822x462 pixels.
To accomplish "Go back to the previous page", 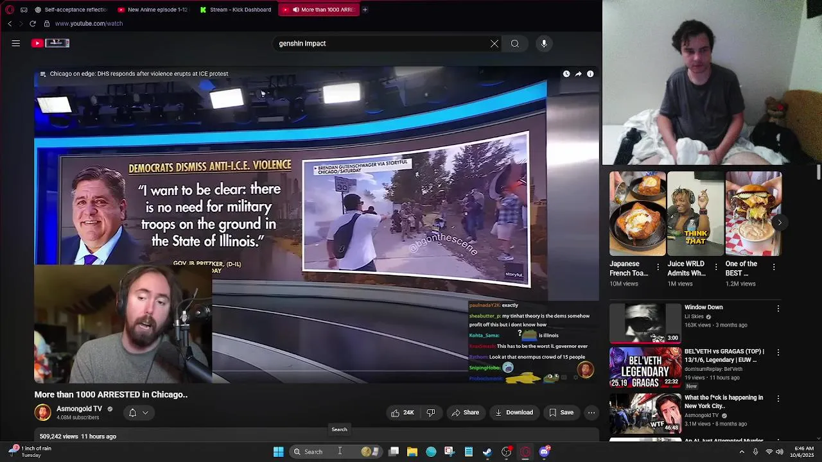I will (10, 24).
